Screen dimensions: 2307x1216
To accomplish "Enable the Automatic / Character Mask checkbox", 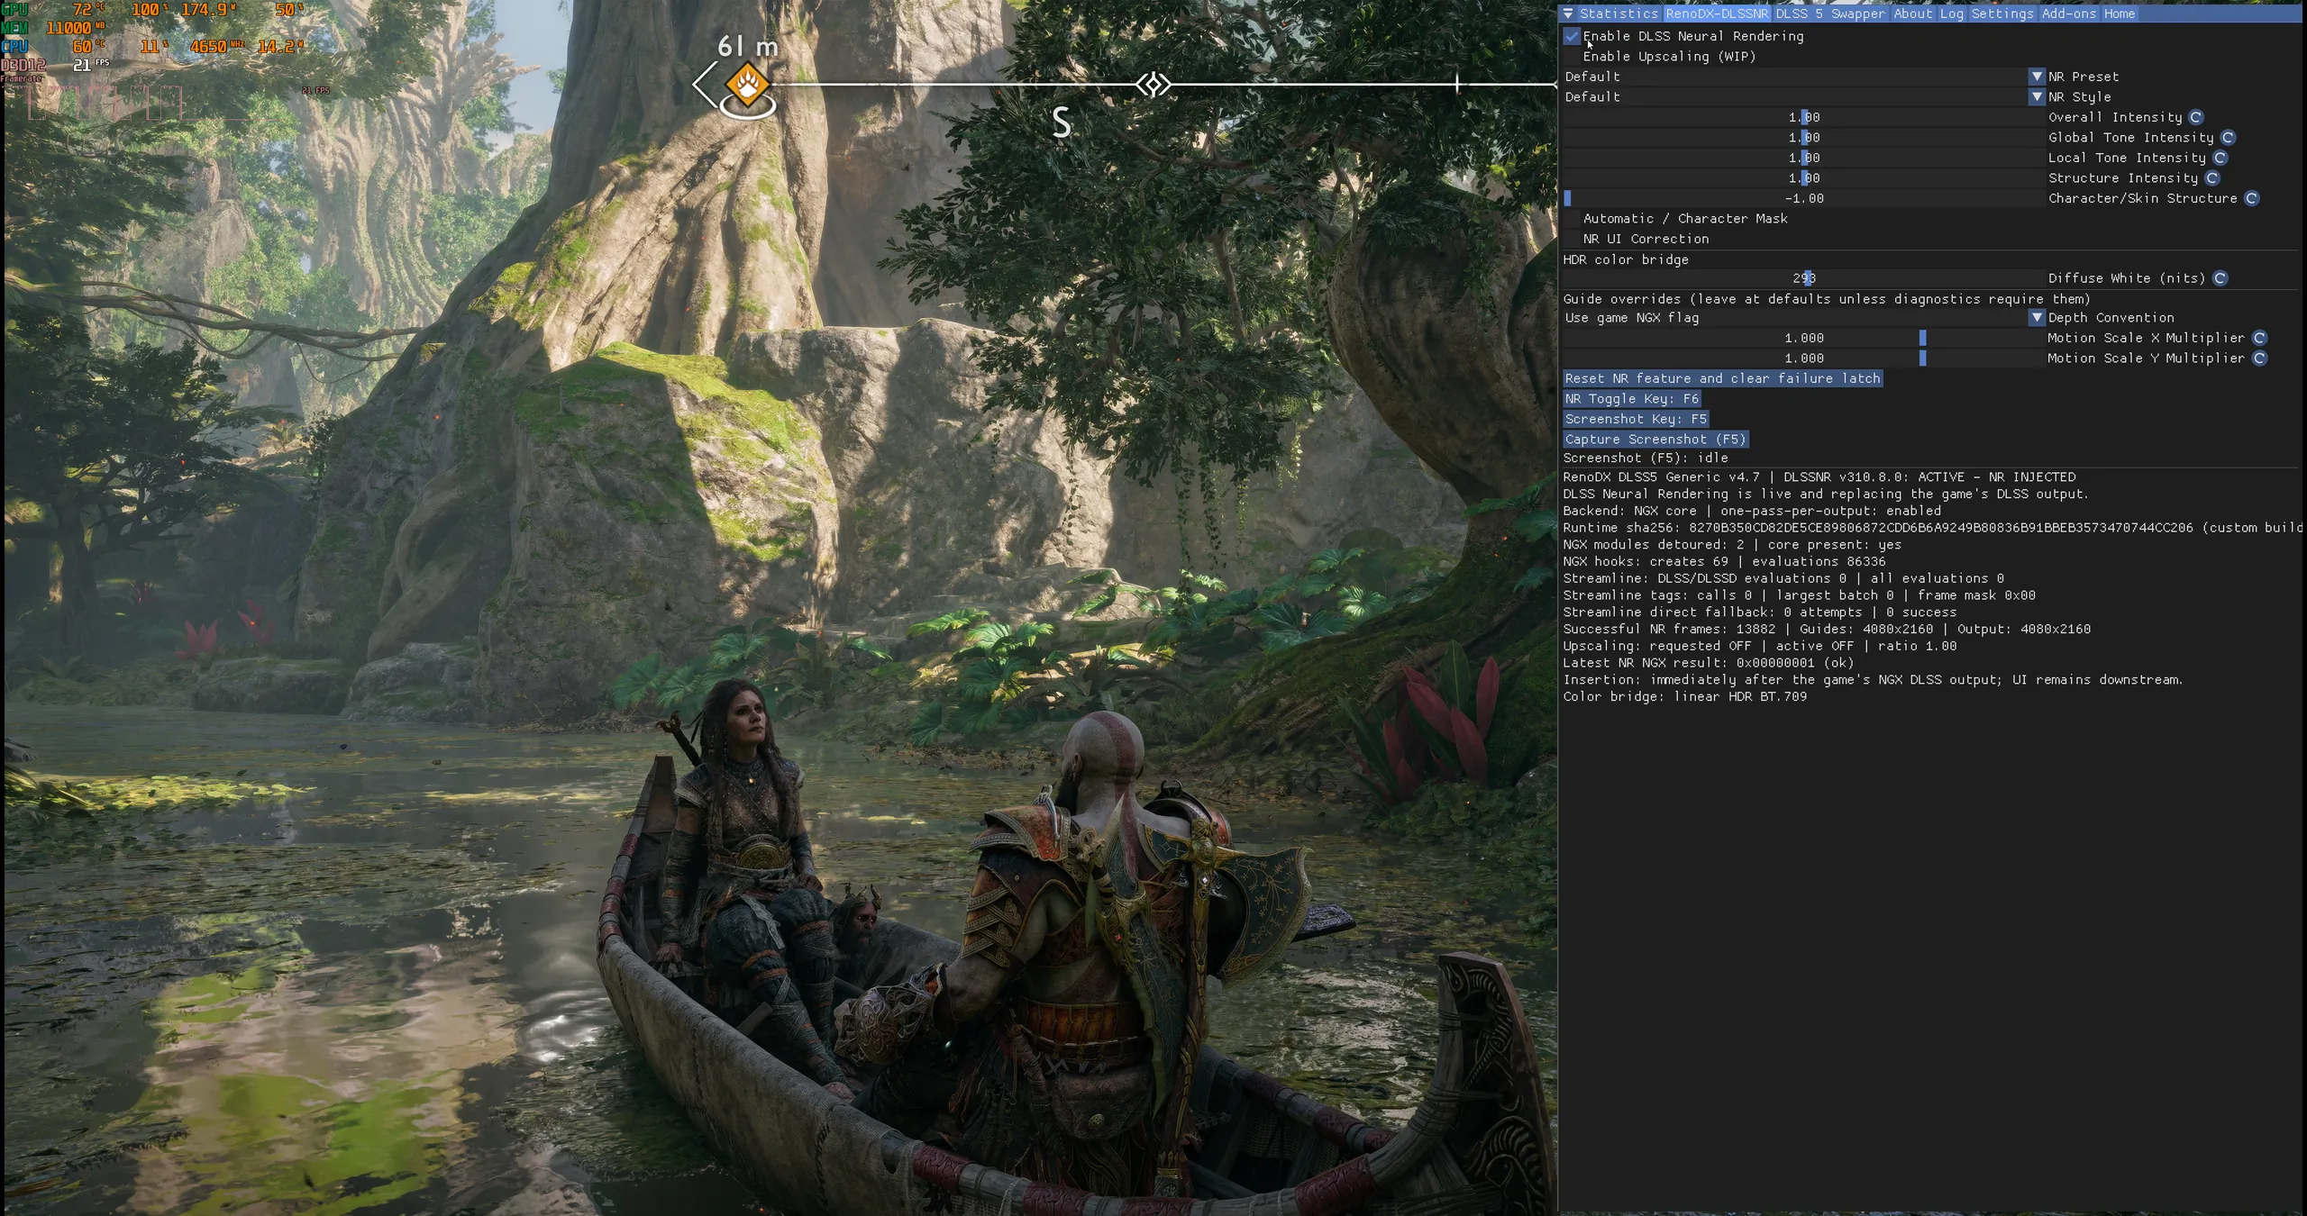I will pos(1573,219).
